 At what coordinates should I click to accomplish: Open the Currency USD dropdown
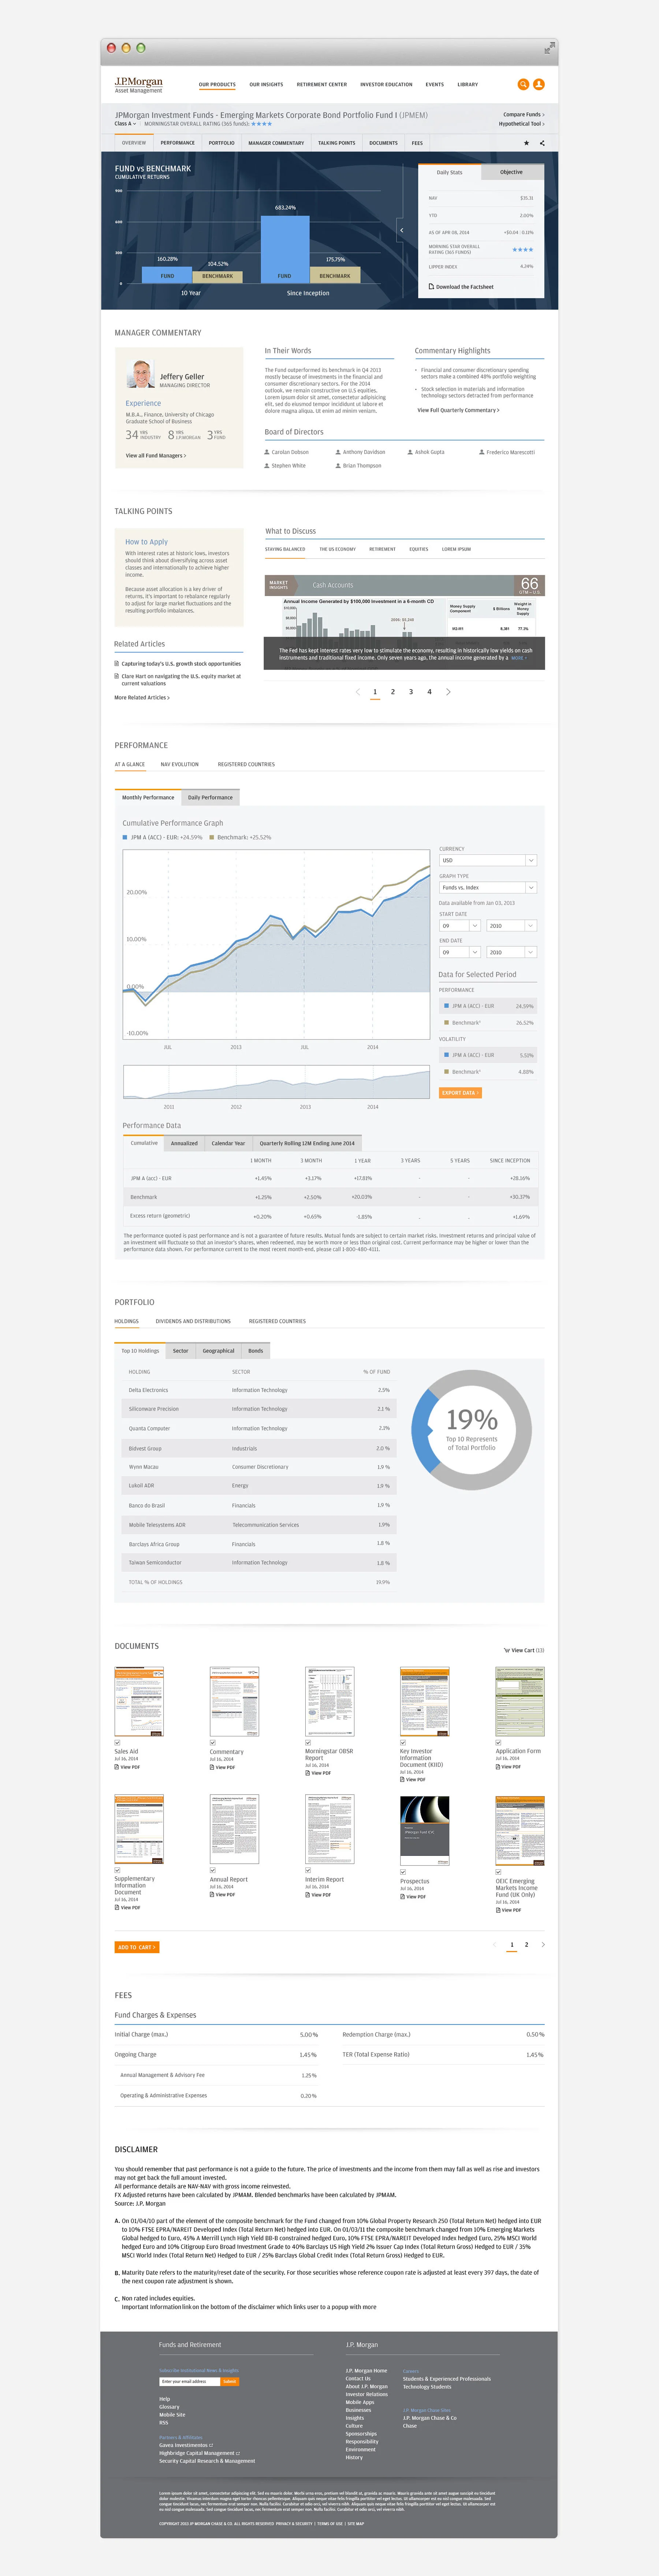488,860
